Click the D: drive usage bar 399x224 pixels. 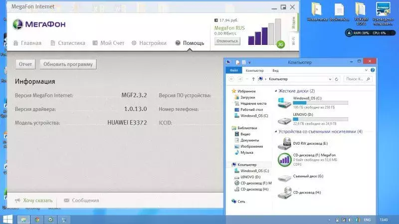(x=320, y=119)
